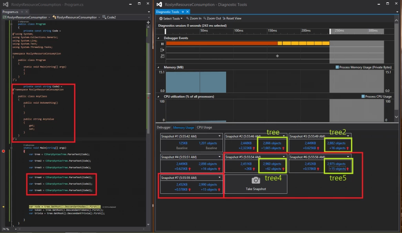The height and width of the screenshot is (233, 402).
Task: Switch to the Memory Usage tab
Action: coord(184,127)
